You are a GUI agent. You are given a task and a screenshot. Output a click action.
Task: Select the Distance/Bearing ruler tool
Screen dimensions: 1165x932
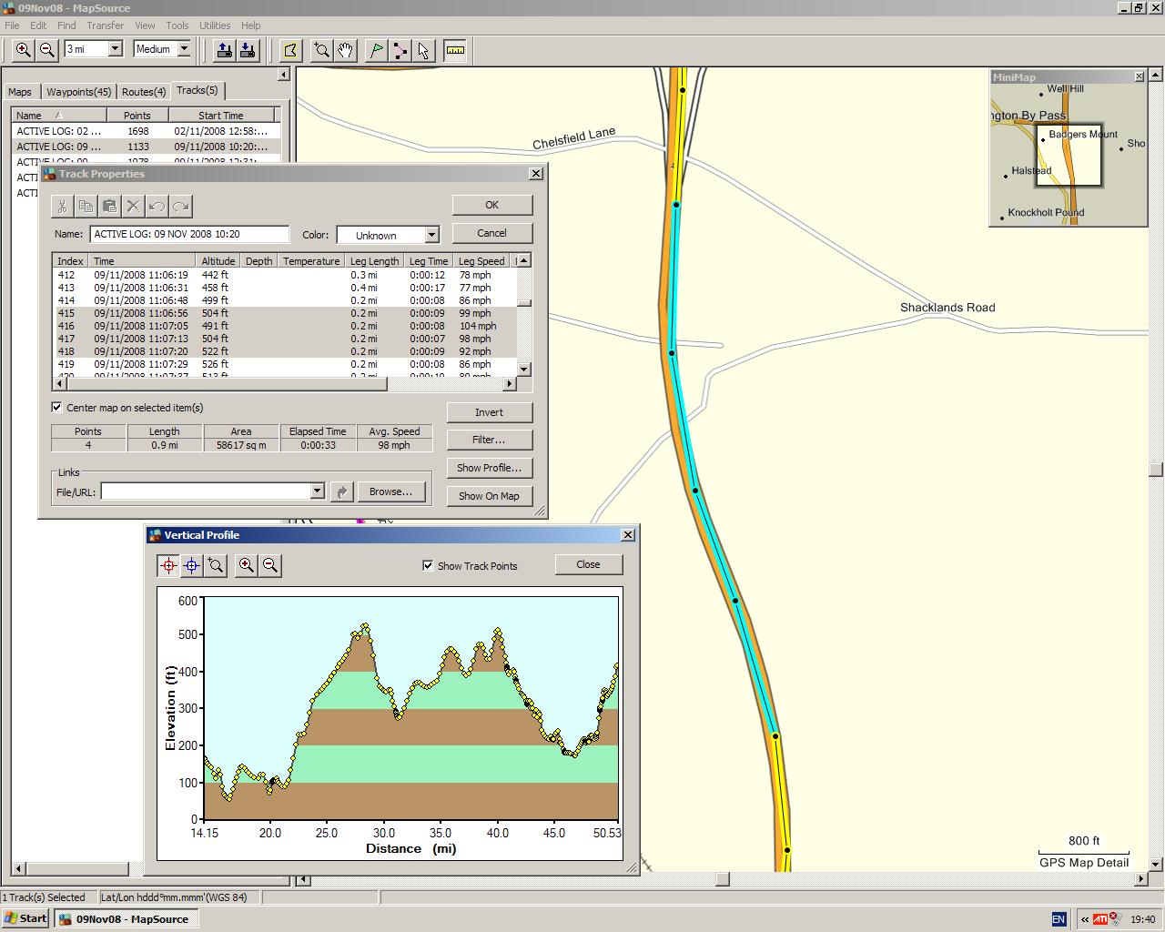[455, 50]
